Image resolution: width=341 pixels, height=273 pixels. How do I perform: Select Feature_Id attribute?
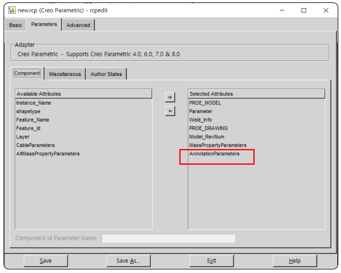pyautogui.click(x=28, y=128)
